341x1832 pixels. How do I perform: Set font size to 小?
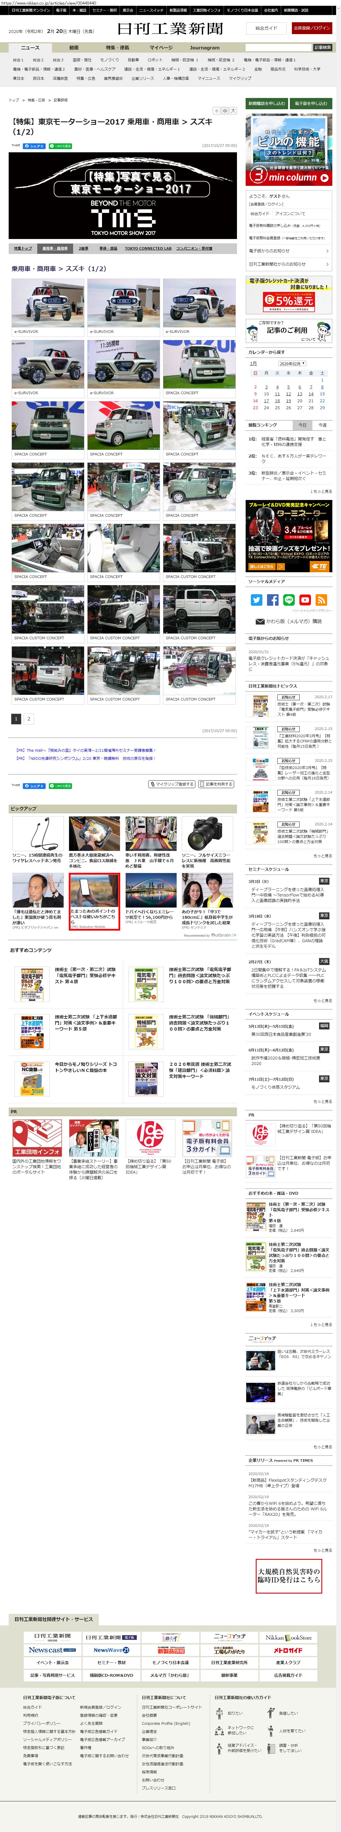[x=217, y=111]
